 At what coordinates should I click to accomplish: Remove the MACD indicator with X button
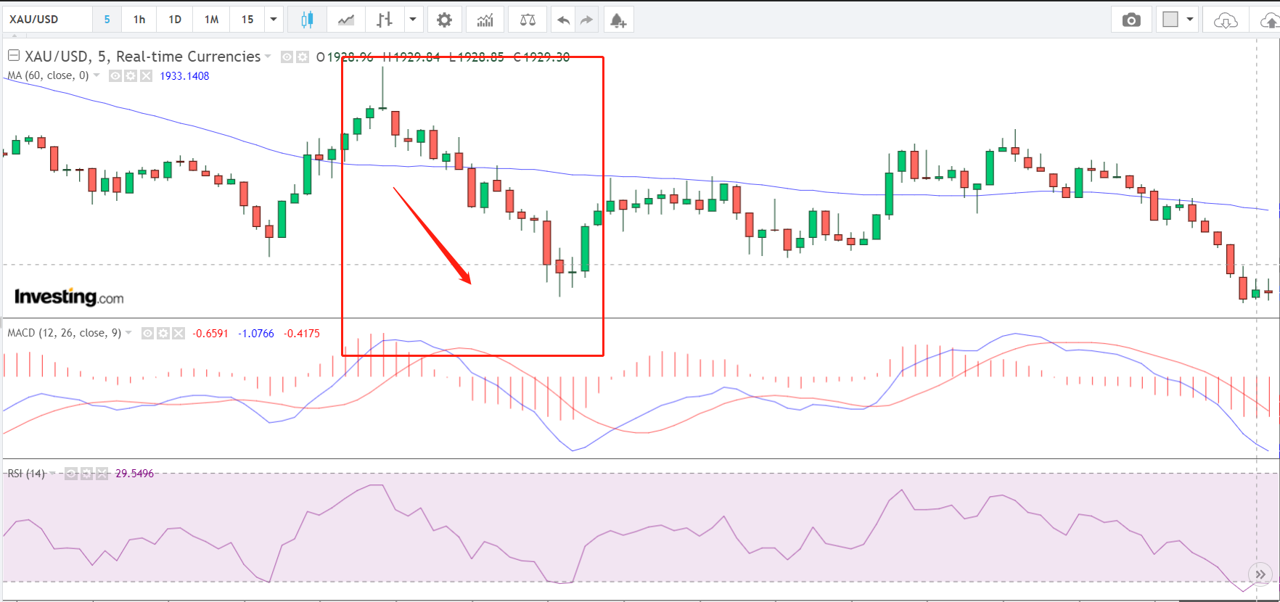tap(179, 334)
